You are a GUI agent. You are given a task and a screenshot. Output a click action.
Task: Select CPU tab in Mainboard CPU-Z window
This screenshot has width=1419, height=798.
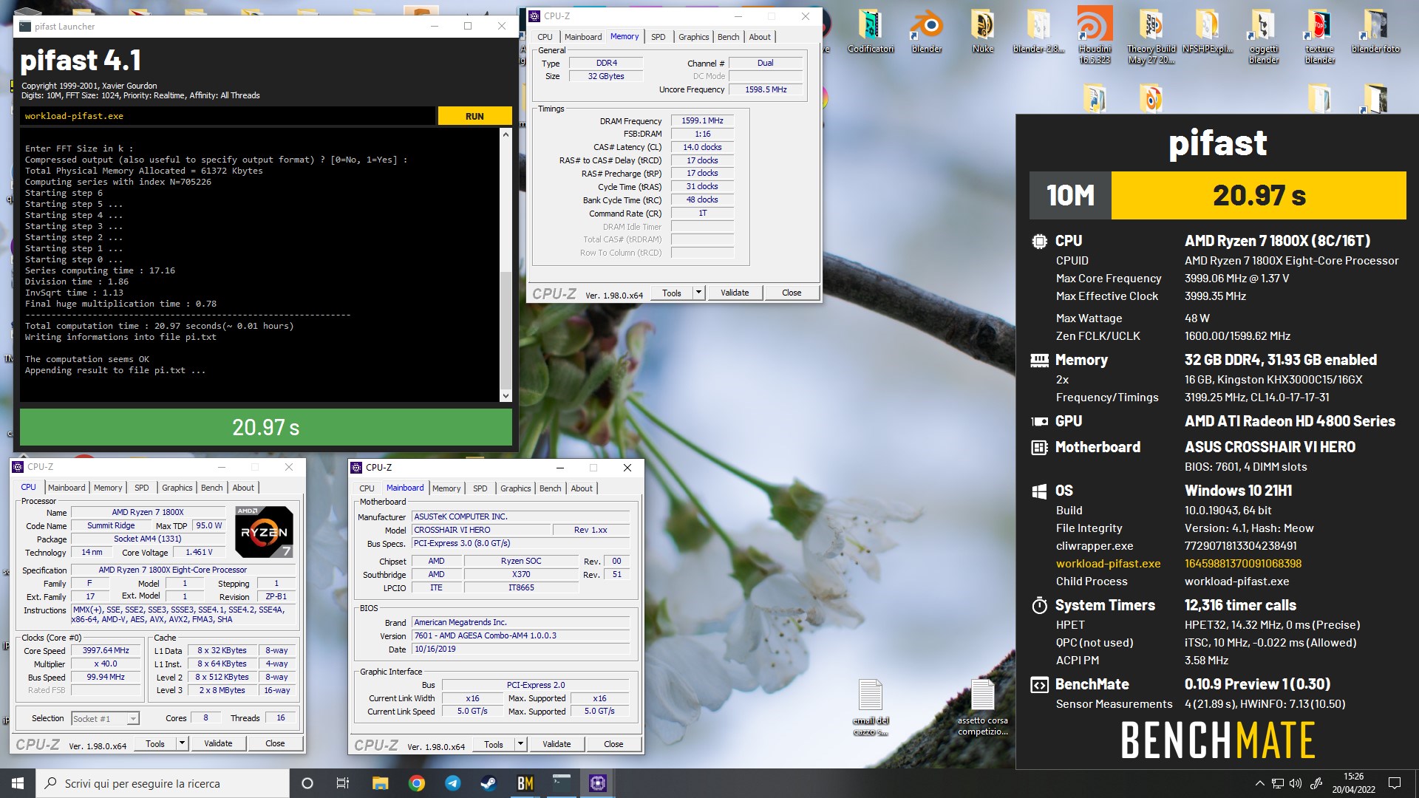(x=367, y=488)
